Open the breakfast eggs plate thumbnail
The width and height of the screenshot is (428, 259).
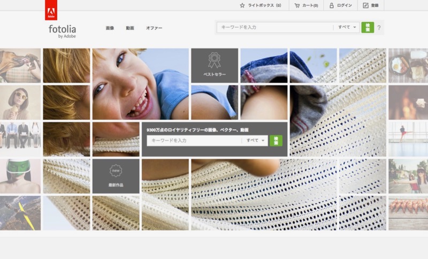pos(408,65)
